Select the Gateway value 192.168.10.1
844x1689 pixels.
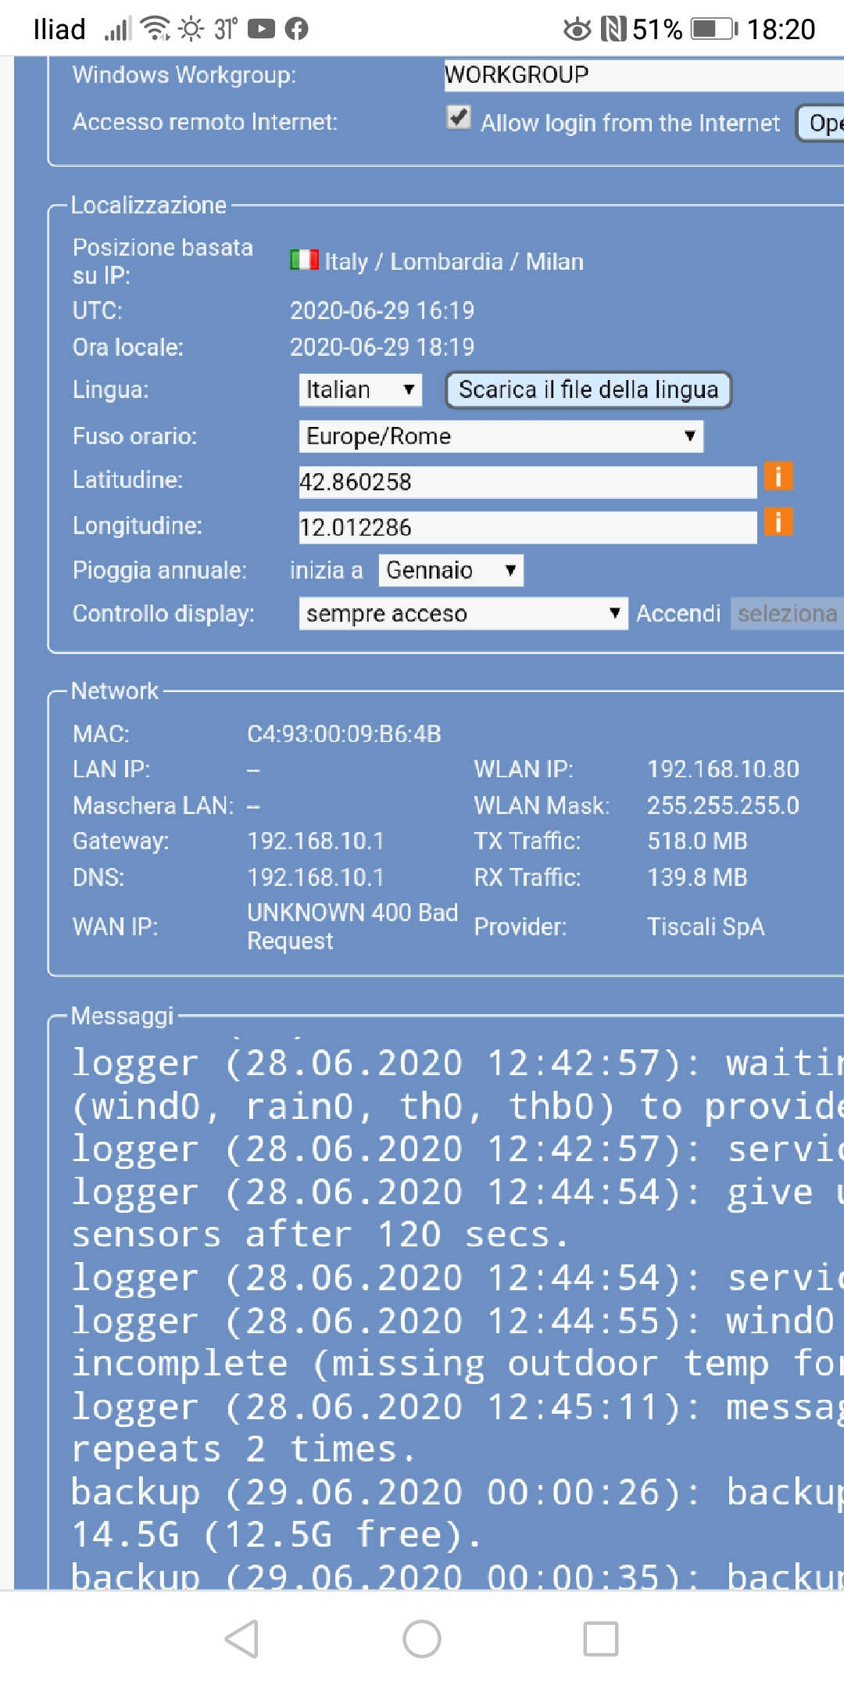[x=316, y=841]
